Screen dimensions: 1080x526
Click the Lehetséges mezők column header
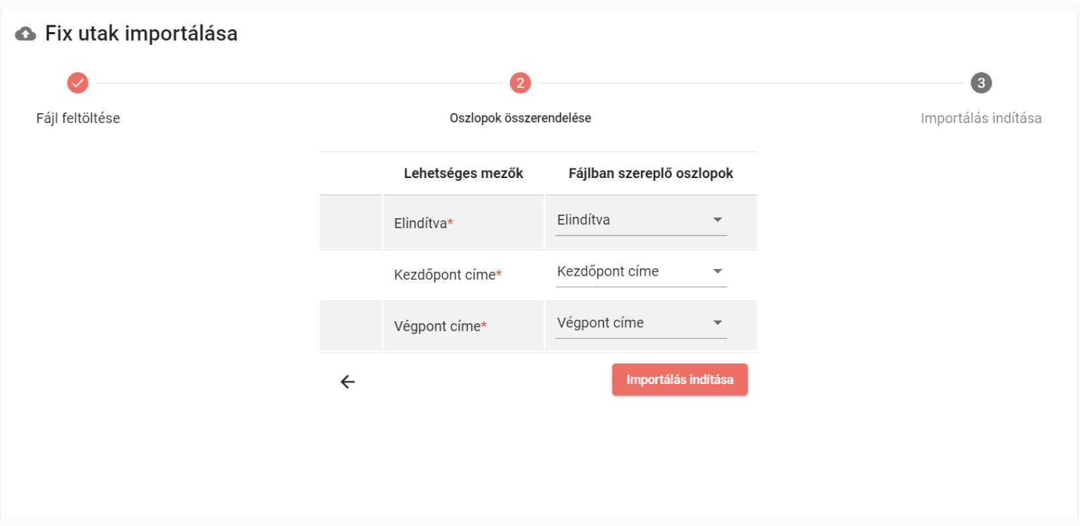[464, 173]
